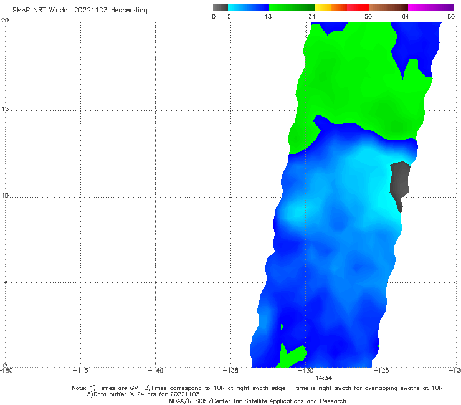Select the gray segment of the color scale

click(221, 7)
